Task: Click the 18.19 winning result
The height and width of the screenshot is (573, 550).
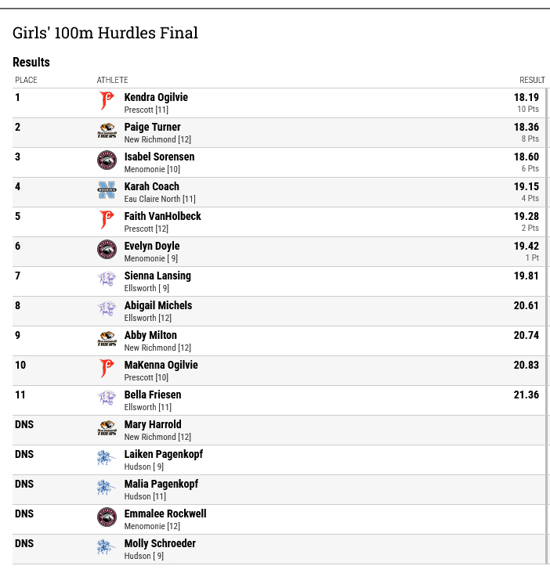Action: click(x=526, y=97)
